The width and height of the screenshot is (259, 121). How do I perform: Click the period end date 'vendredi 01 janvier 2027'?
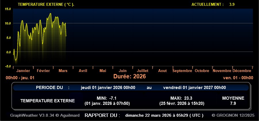click(x=194, y=88)
